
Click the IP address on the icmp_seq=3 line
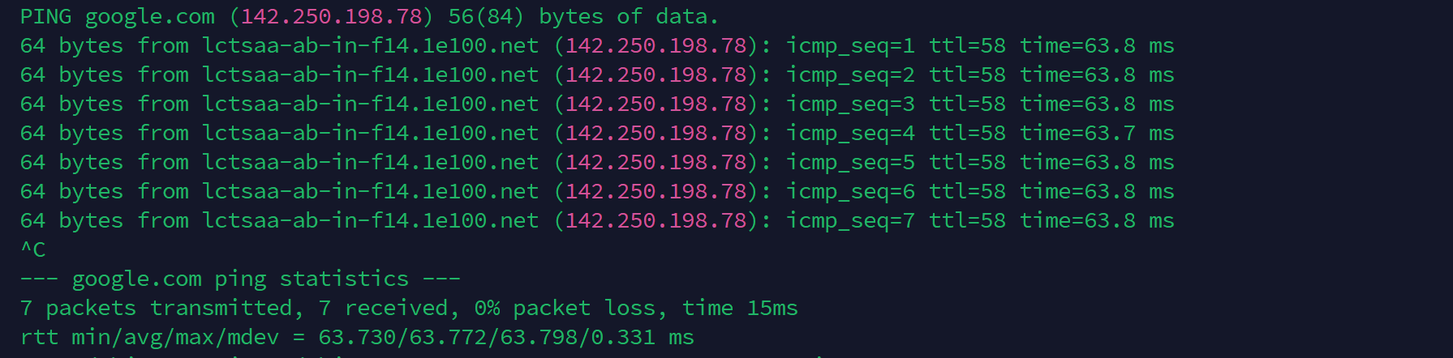coord(656,104)
